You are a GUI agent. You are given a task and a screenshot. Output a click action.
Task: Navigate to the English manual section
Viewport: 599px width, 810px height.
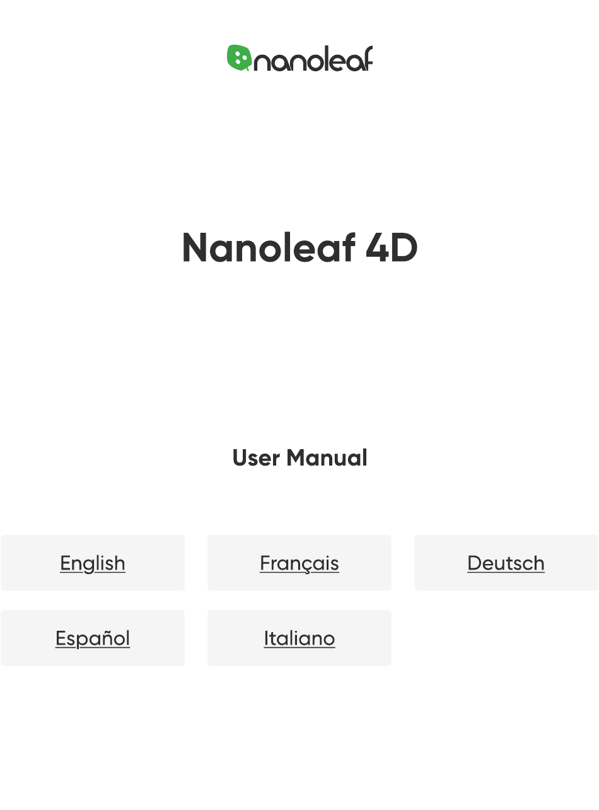click(93, 563)
